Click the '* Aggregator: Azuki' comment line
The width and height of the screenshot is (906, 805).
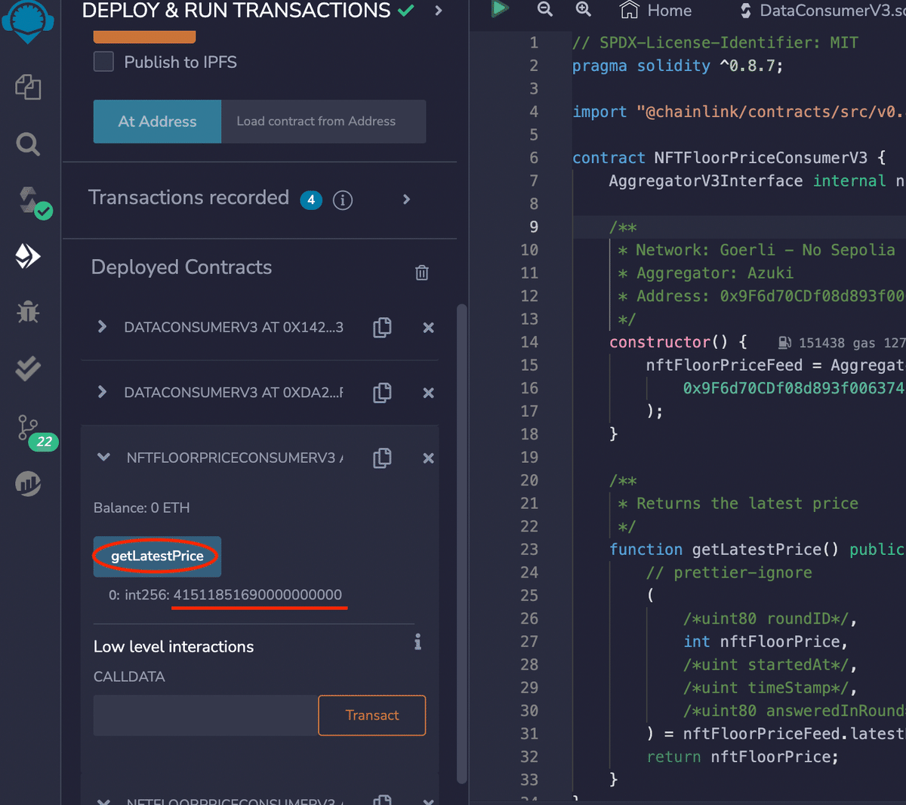tap(705, 273)
